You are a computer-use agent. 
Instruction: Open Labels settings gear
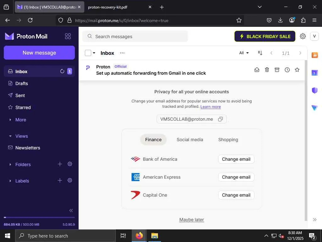coord(70,181)
